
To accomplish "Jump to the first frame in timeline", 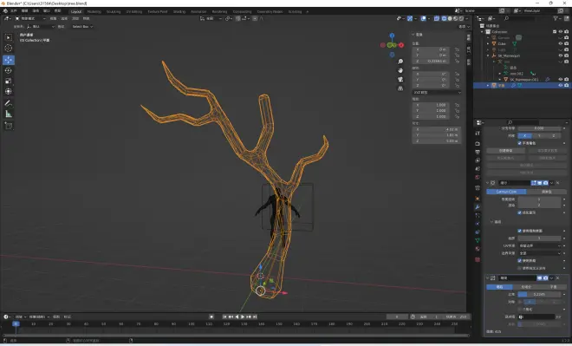I will click(x=224, y=317).
